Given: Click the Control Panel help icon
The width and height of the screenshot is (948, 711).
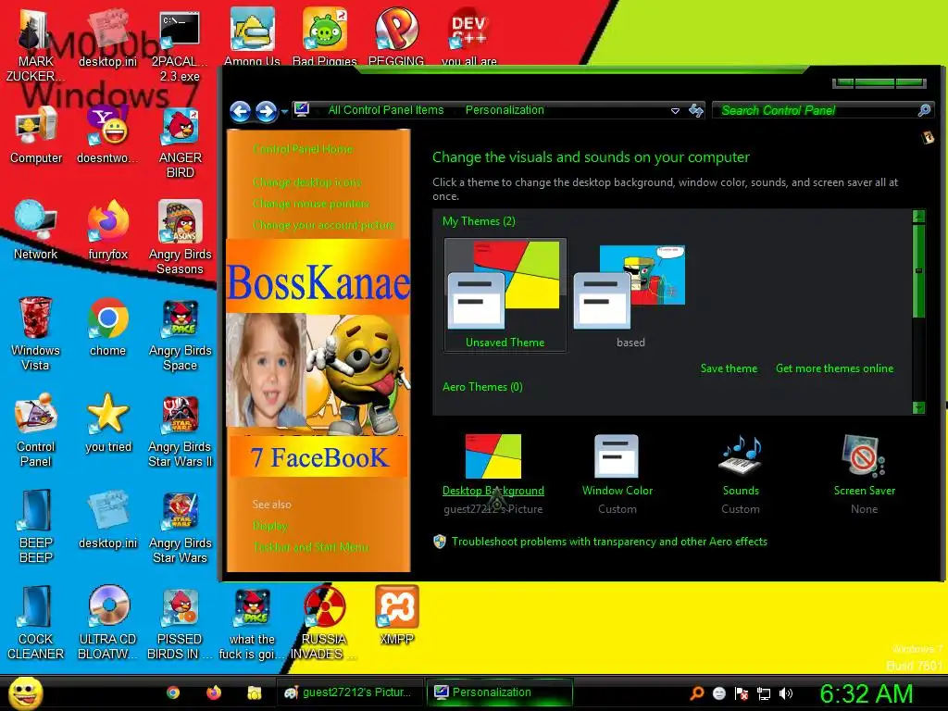Looking at the screenshot, I should (x=928, y=138).
